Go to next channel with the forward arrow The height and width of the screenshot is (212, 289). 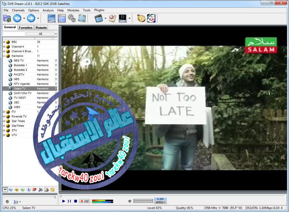coord(31,18)
